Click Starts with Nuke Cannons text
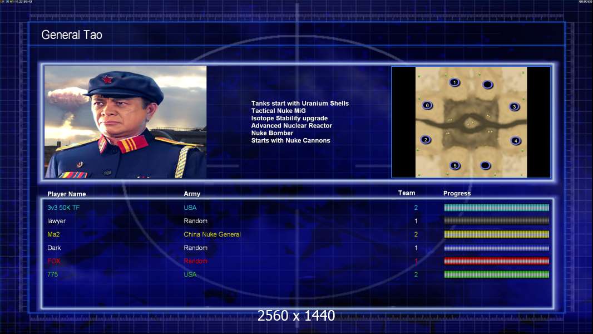The width and height of the screenshot is (593, 334). point(291,140)
